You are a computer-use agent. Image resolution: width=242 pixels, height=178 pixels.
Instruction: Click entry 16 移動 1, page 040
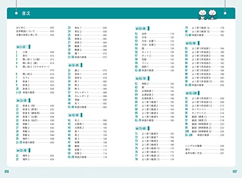click(x=35, y=124)
